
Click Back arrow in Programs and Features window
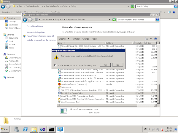pos(25,20)
